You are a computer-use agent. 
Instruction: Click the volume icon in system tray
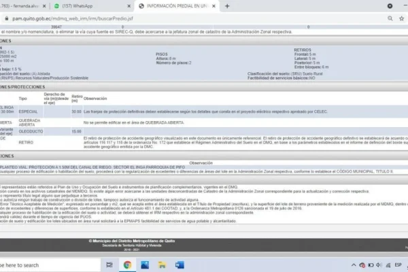point(379,265)
